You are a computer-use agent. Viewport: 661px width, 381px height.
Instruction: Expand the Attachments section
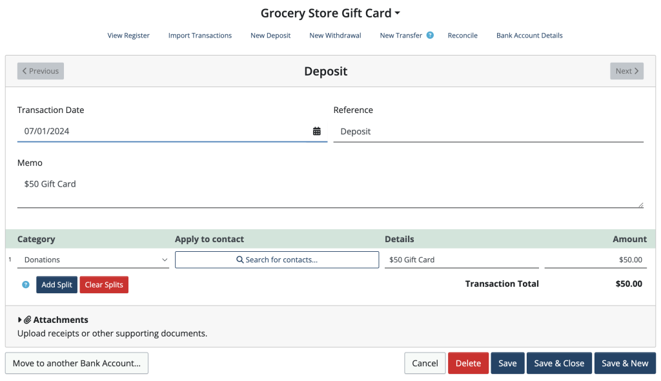pyautogui.click(x=20, y=319)
